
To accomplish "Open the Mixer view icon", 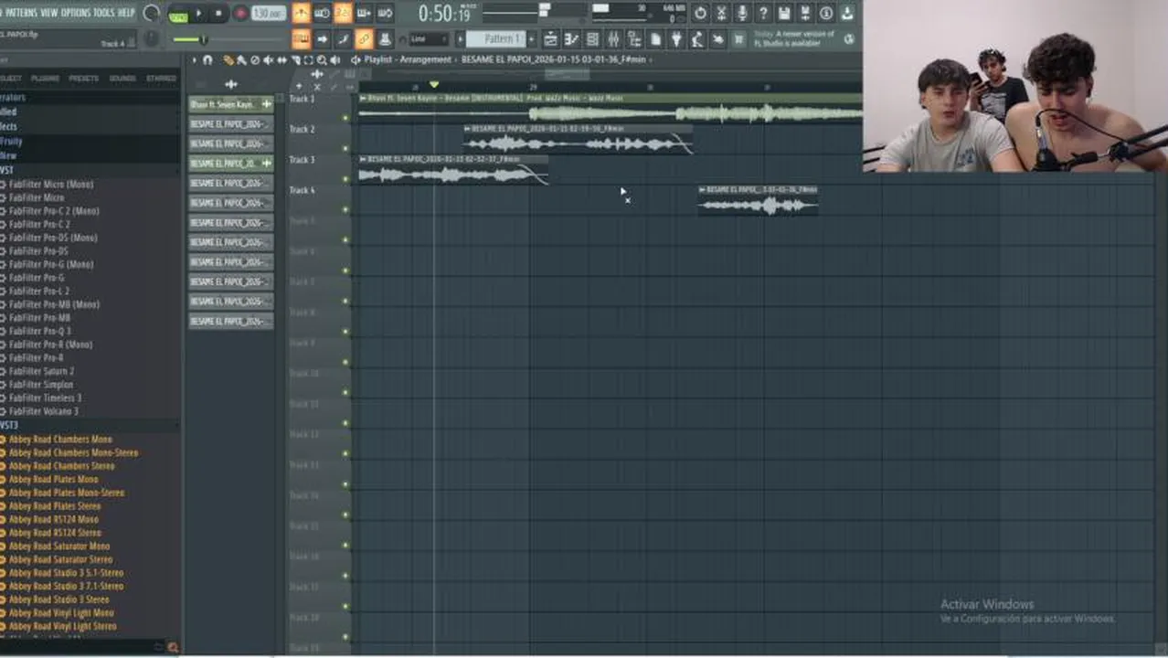I will (613, 38).
